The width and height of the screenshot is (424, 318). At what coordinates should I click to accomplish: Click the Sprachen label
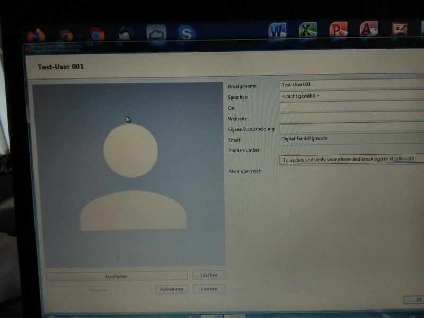[x=237, y=97]
